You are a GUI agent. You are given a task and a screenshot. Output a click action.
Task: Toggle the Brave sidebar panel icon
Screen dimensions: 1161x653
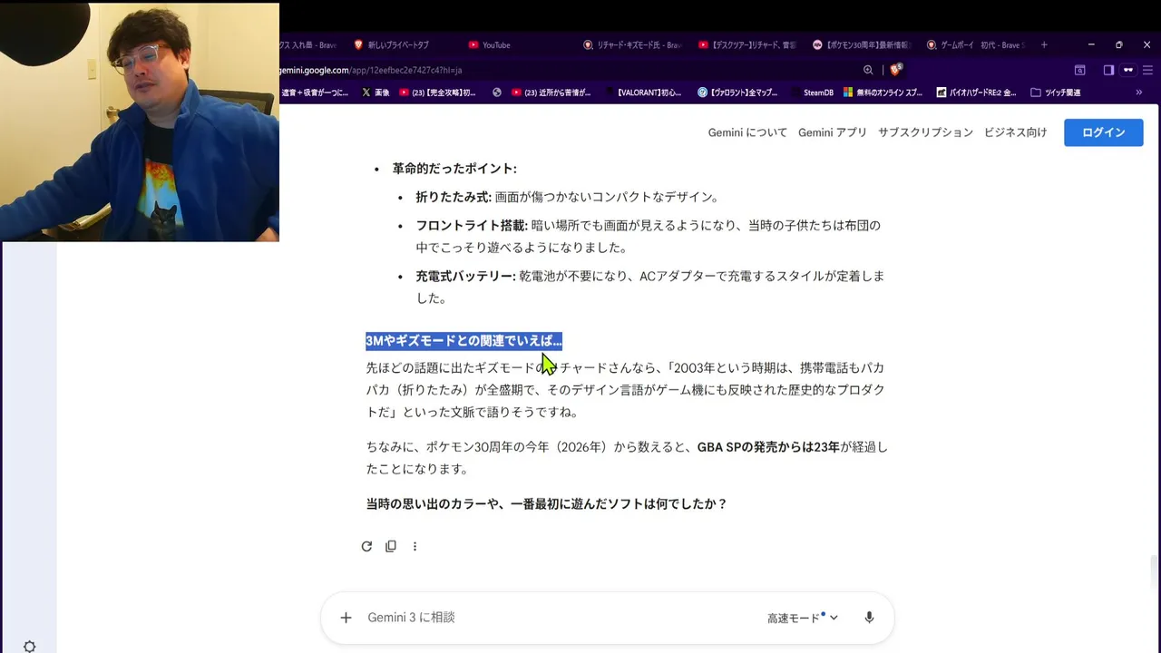(x=1108, y=70)
